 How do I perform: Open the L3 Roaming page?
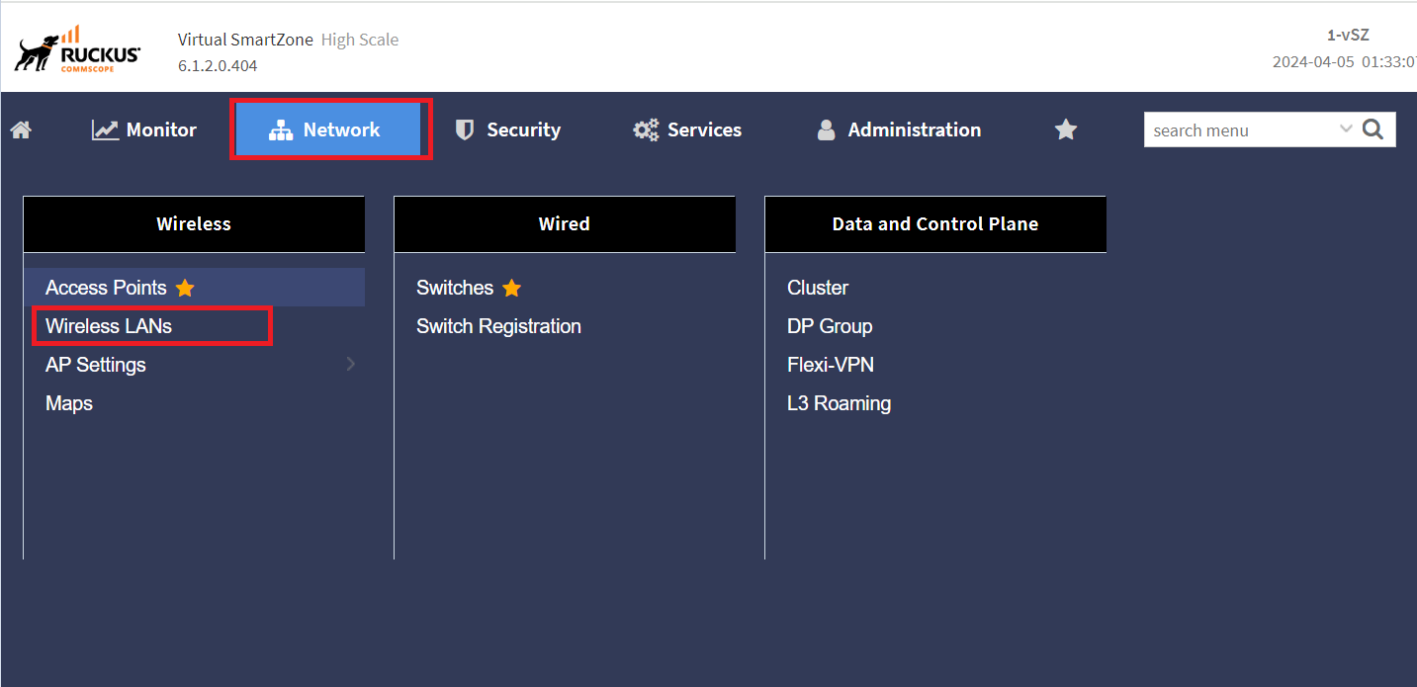[x=839, y=403]
